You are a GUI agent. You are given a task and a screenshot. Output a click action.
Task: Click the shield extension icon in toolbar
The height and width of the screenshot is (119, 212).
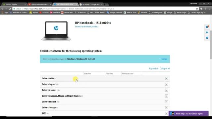click(205, 9)
